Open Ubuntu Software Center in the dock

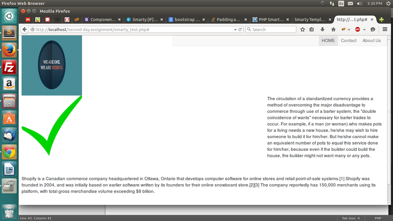coord(9,118)
